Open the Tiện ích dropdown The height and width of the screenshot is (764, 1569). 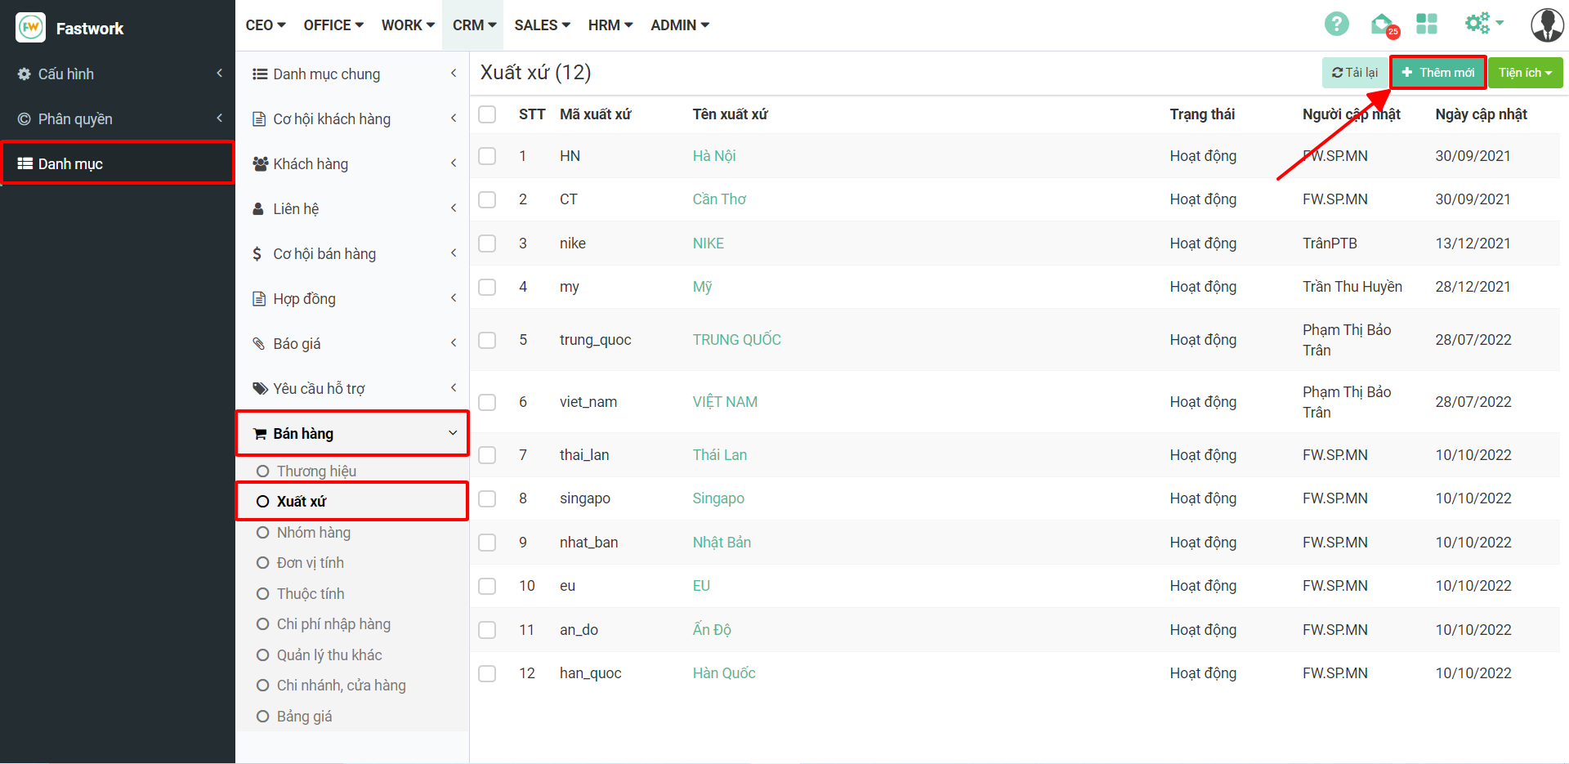(1525, 73)
